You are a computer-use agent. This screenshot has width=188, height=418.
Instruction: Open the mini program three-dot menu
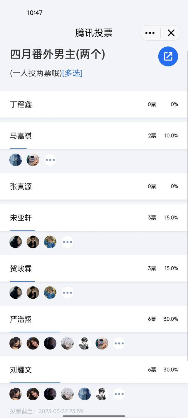pyautogui.click(x=150, y=33)
